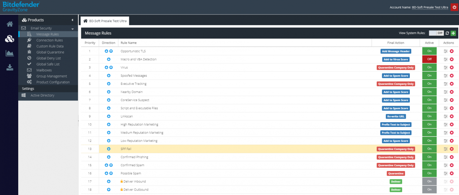Toggle the View System Rules switch
Image resolution: width=459 pixels, height=195 pixels.
[x=436, y=33]
